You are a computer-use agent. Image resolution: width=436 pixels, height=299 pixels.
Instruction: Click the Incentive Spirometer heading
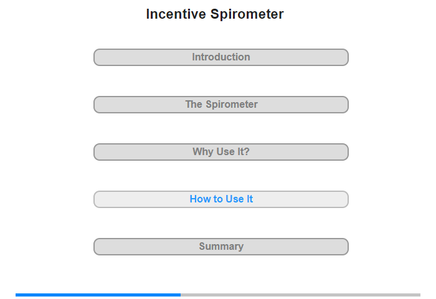pyautogui.click(x=215, y=14)
